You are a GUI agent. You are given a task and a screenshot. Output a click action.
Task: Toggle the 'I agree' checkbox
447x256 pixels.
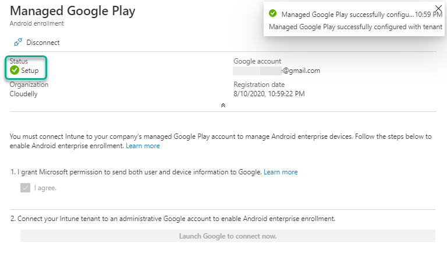click(25, 188)
